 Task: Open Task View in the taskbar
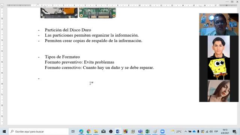(73, 132)
